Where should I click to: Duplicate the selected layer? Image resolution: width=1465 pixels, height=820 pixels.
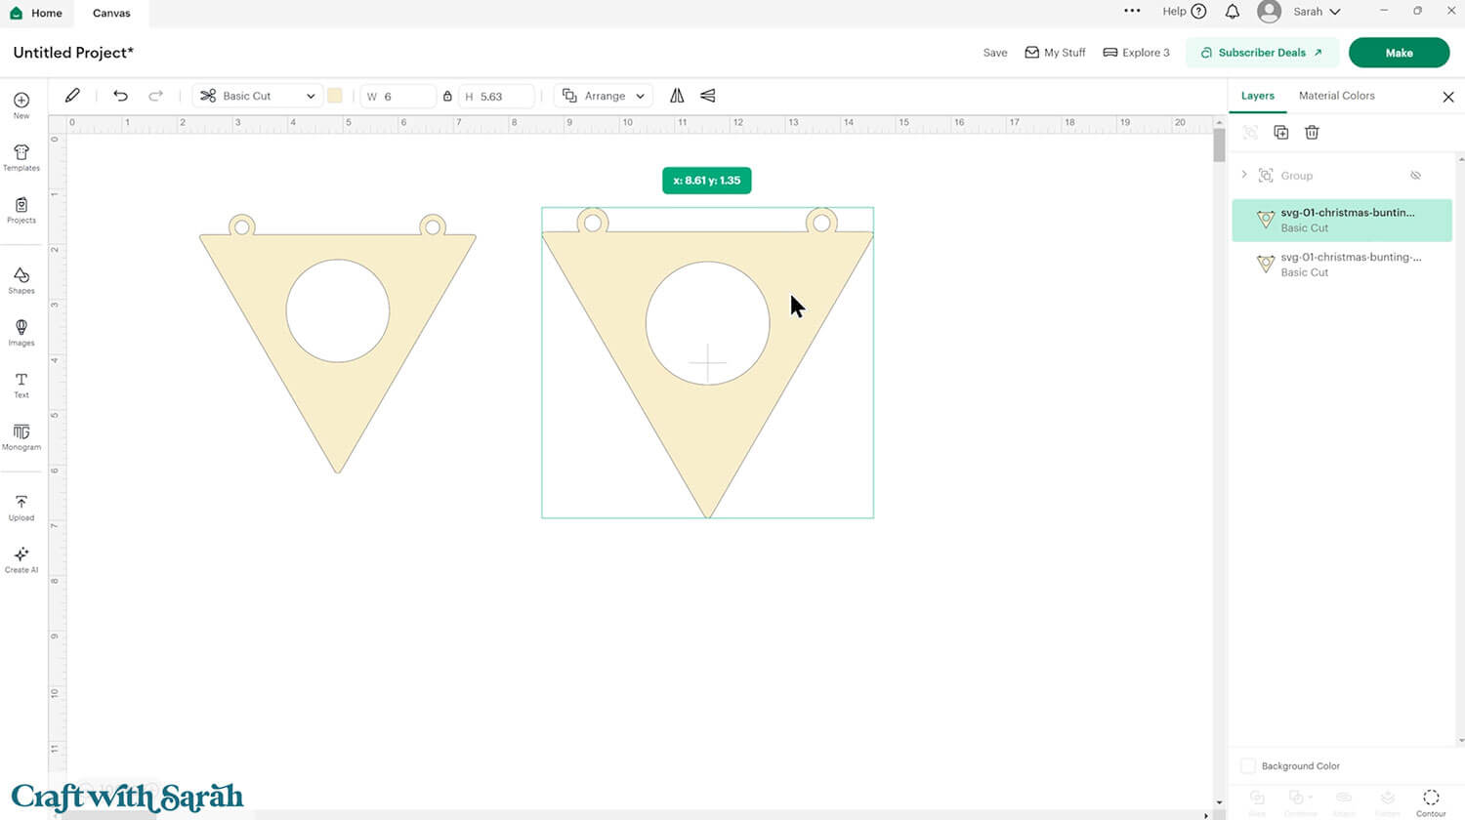pos(1281,132)
